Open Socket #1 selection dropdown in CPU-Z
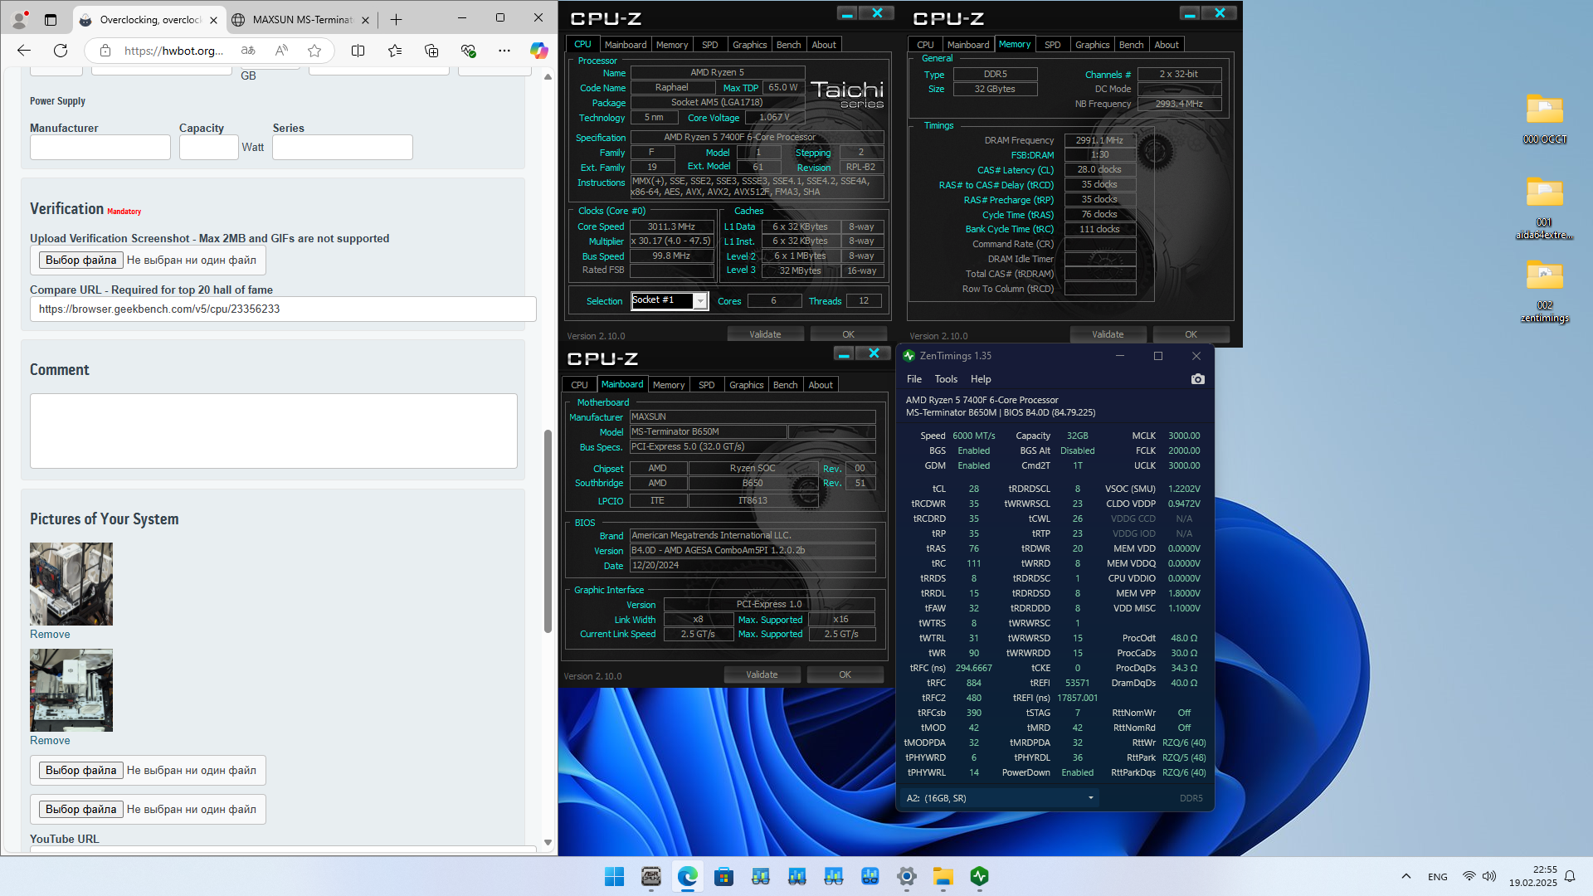Screen dimensions: 1593x896 [700, 300]
